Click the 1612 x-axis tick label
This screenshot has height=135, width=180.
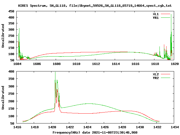coord(96,64)
